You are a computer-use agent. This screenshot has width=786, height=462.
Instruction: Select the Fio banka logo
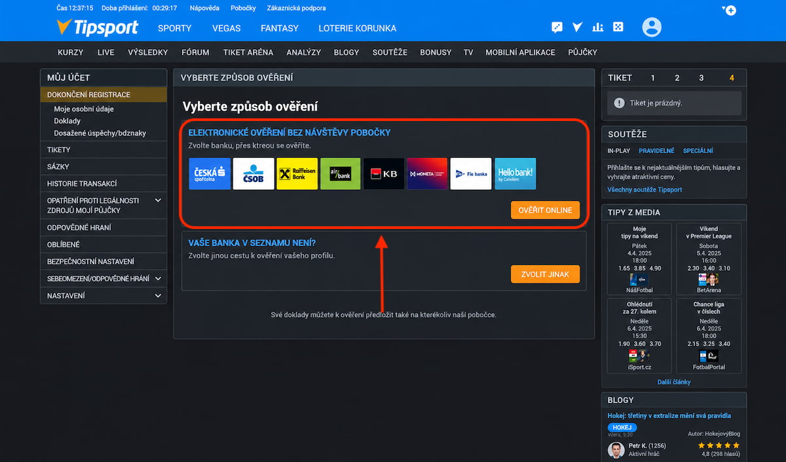tap(471, 173)
